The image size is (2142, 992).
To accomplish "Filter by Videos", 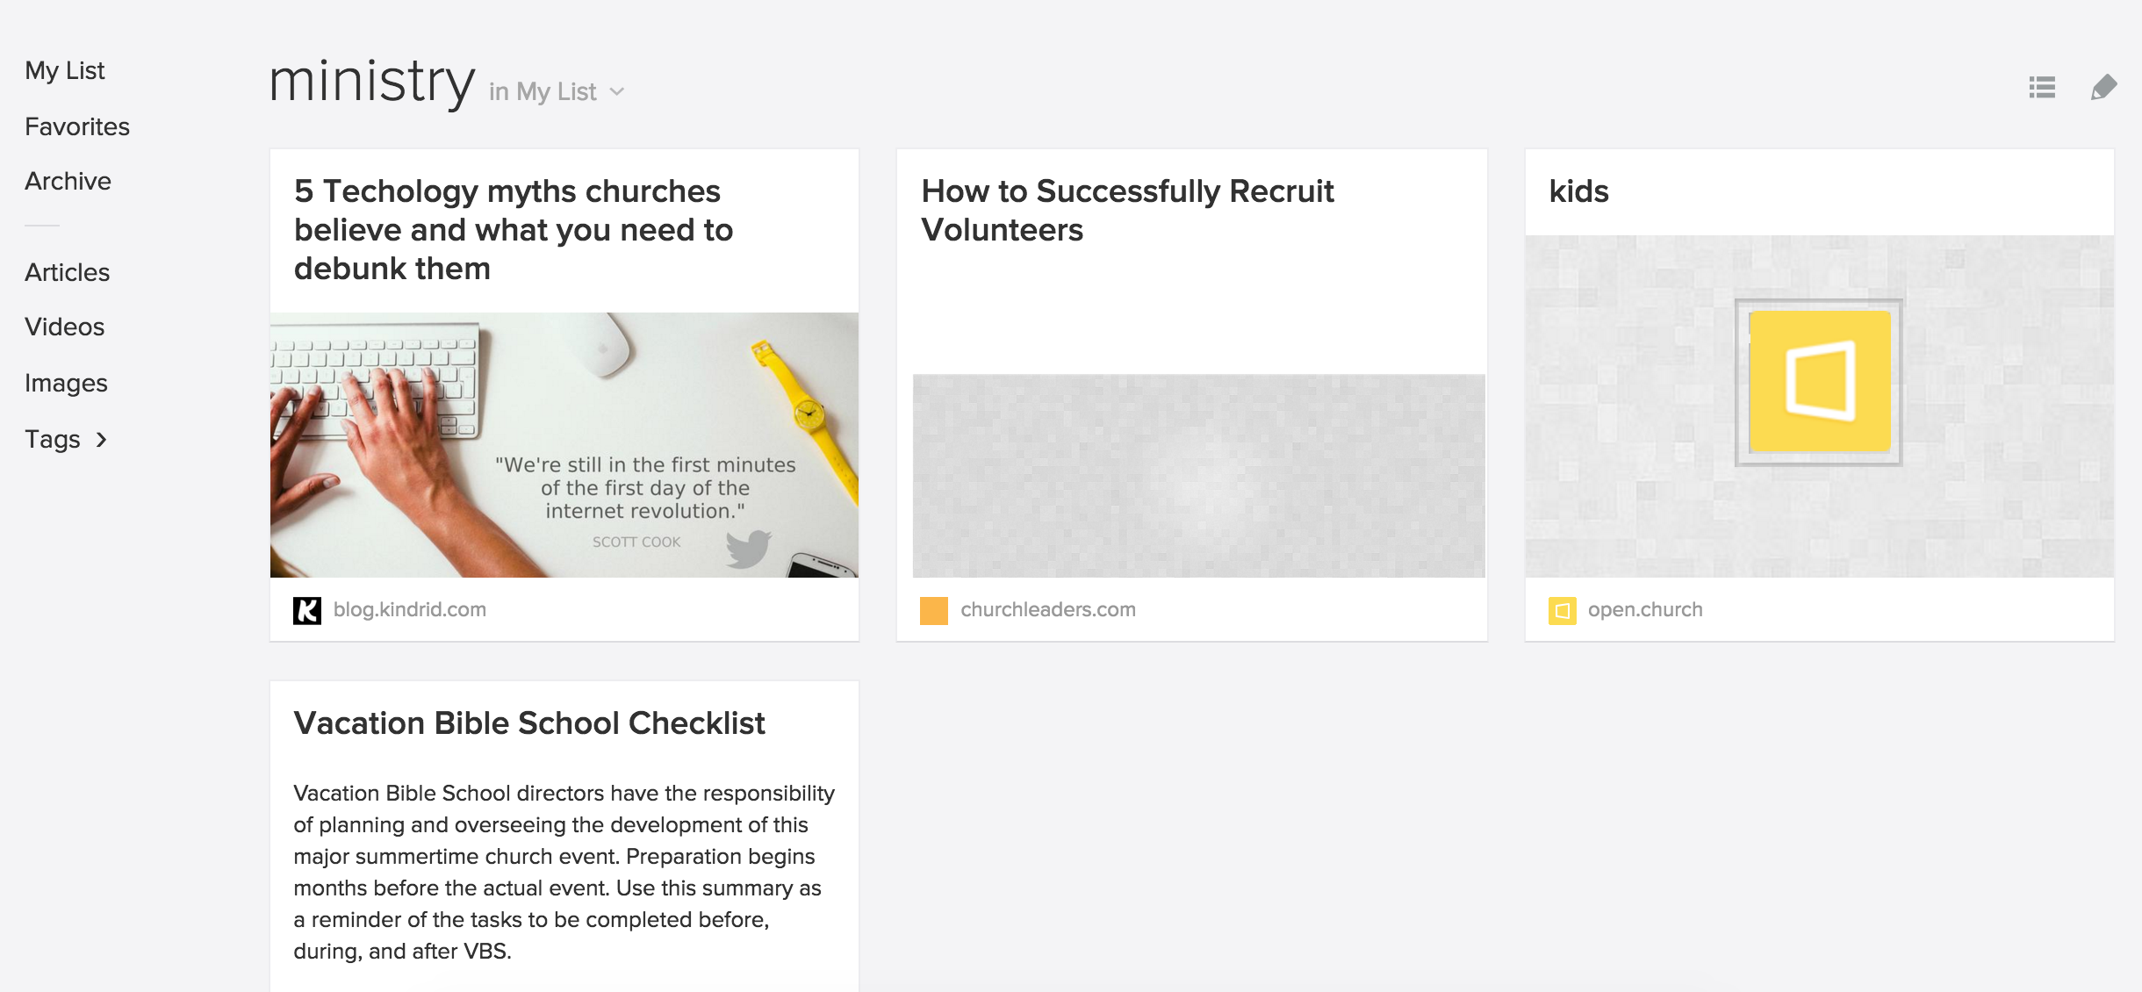I will click(64, 327).
